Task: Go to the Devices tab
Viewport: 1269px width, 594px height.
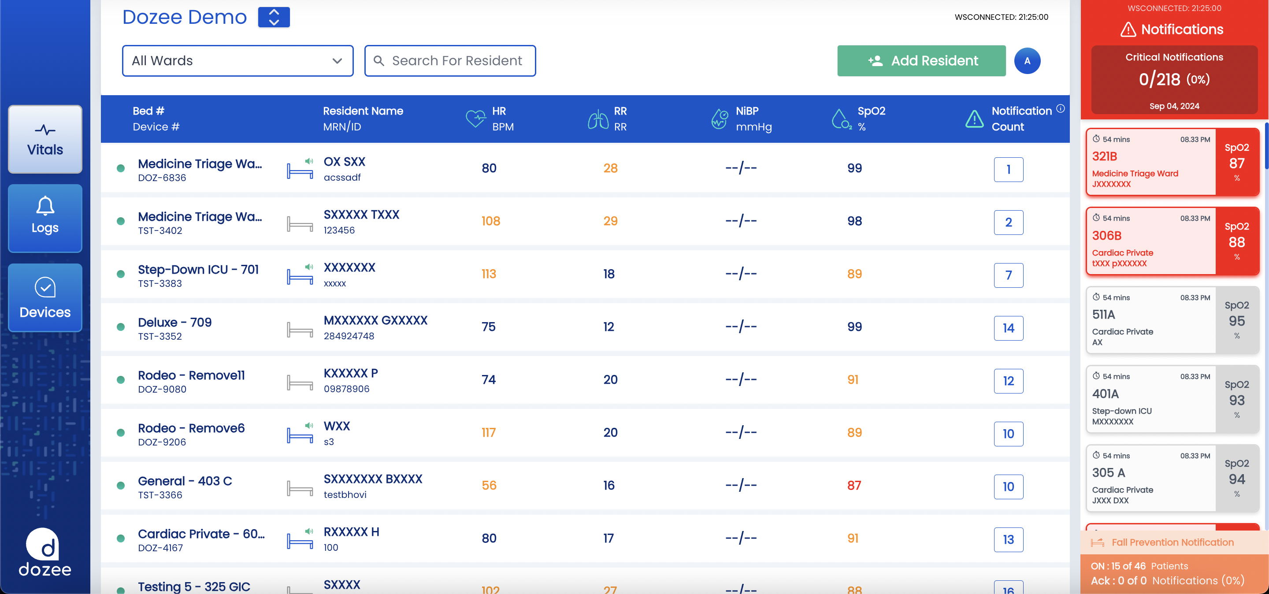Action: click(45, 297)
